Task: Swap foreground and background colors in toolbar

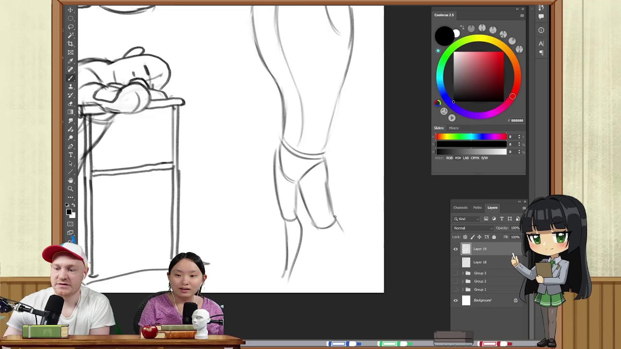Action: pyautogui.click(x=74, y=205)
